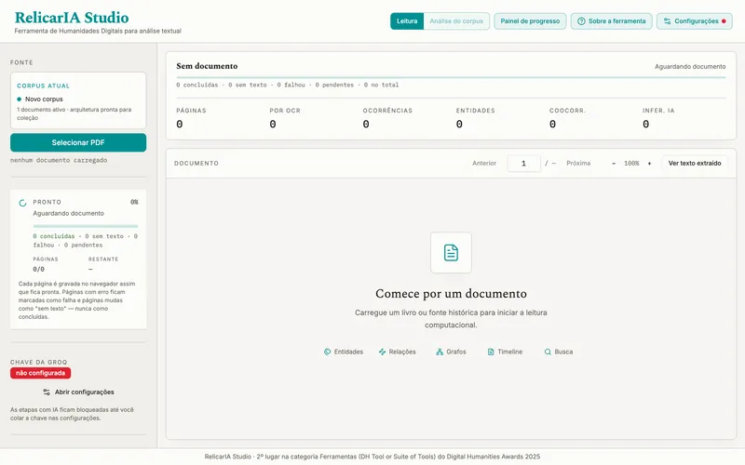
Task: Click the COOCORR. counter value
Action: pyautogui.click(x=552, y=125)
